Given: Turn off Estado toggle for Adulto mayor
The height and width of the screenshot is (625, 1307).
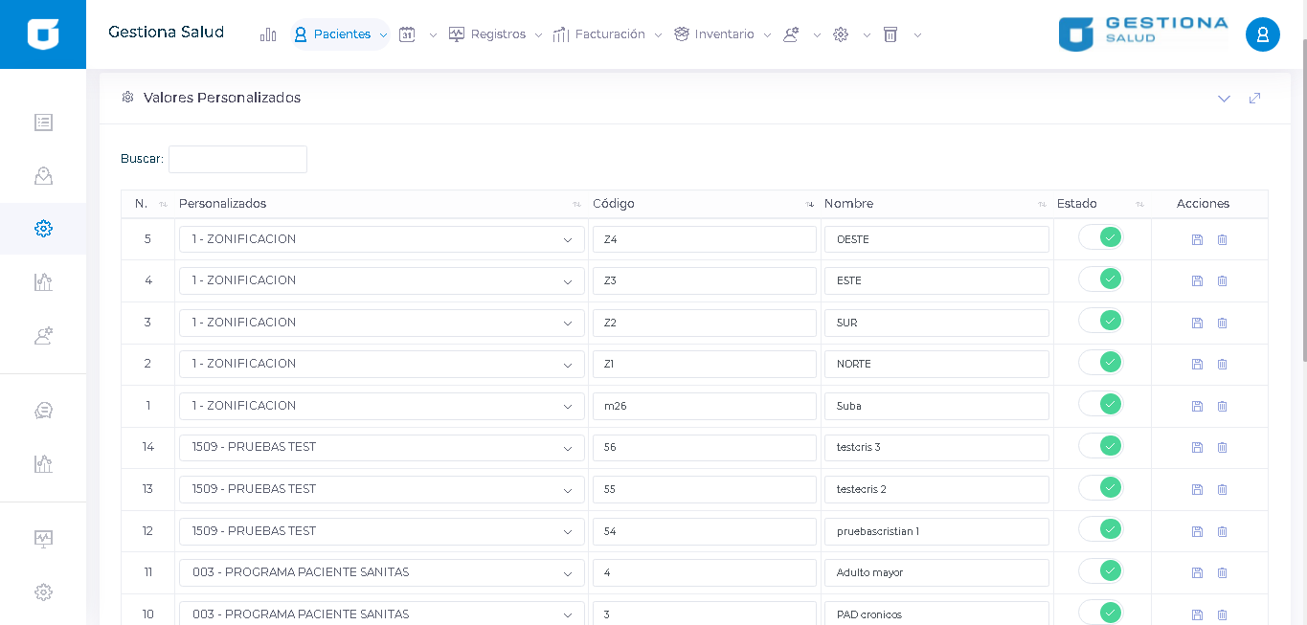Looking at the screenshot, I should click(x=1100, y=571).
